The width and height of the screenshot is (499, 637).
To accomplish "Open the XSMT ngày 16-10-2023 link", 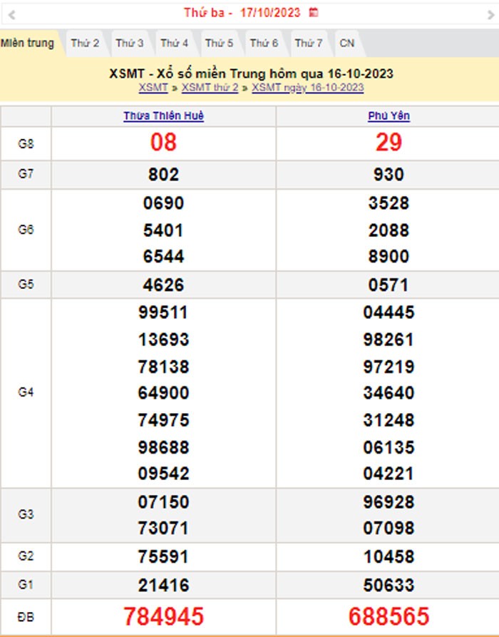I will tap(307, 88).
